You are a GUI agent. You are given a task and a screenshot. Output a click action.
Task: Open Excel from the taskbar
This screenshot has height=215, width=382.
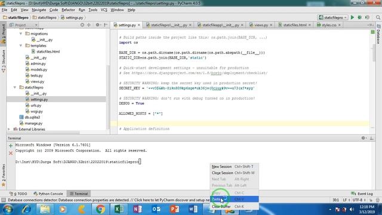tap(119, 209)
